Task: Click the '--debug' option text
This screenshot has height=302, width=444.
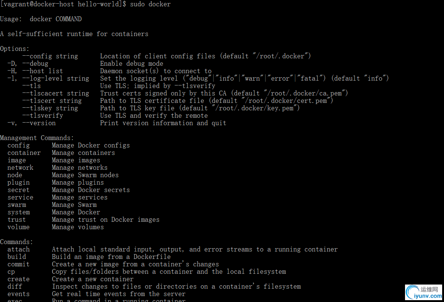Action: 35,64
